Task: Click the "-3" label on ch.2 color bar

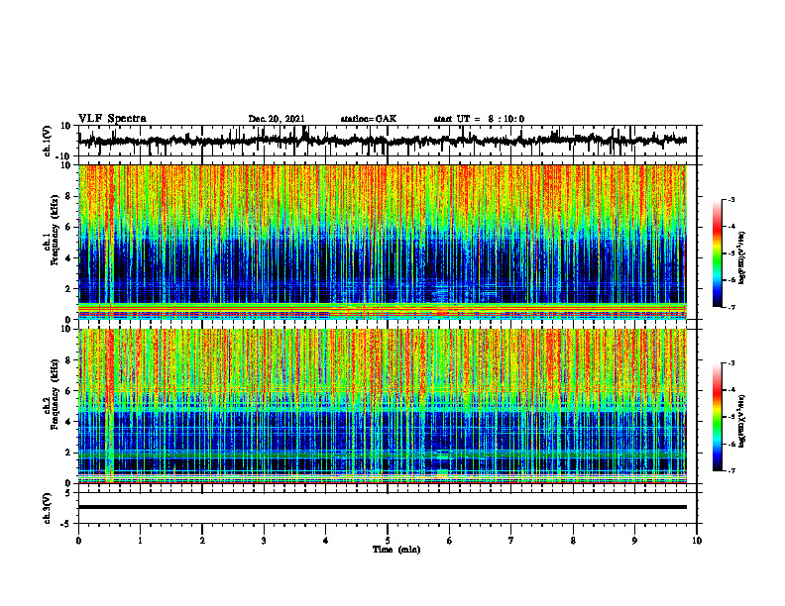Action: click(x=730, y=363)
